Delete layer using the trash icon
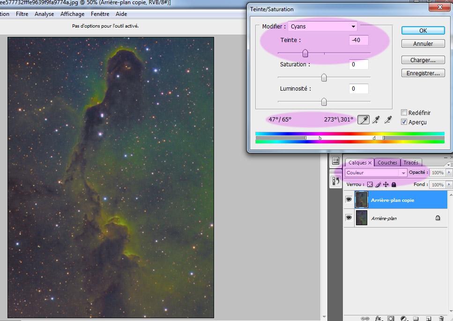This screenshot has width=453, height=321. point(441,318)
